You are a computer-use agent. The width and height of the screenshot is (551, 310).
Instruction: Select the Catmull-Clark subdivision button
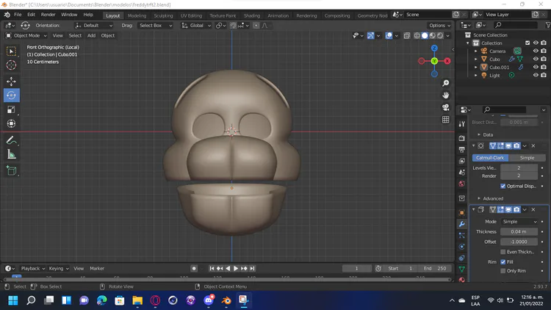pos(490,158)
